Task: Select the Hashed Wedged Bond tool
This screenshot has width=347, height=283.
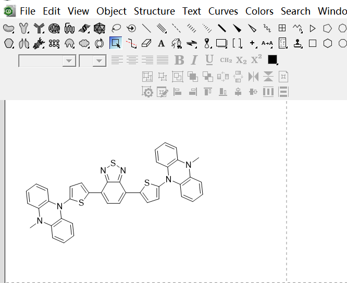Action: pos(207,28)
